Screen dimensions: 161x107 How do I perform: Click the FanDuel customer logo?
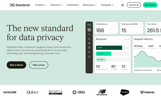[x=147, y=92]
